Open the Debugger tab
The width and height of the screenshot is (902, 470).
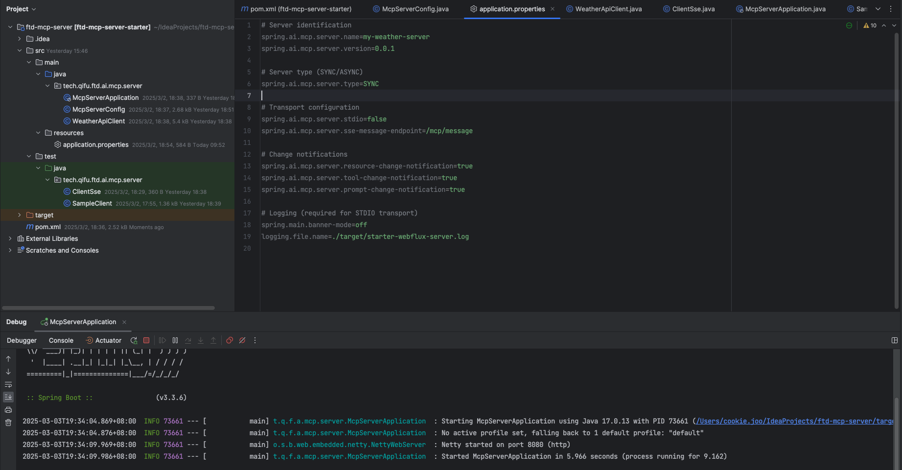(22, 340)
